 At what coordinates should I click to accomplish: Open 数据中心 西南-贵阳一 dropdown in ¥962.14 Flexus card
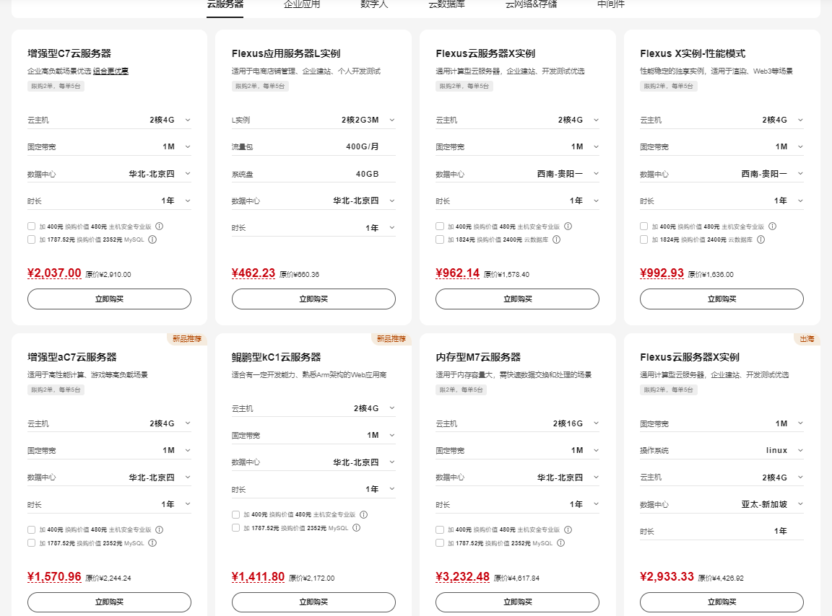pyautogui.click(x=517, y=174)
